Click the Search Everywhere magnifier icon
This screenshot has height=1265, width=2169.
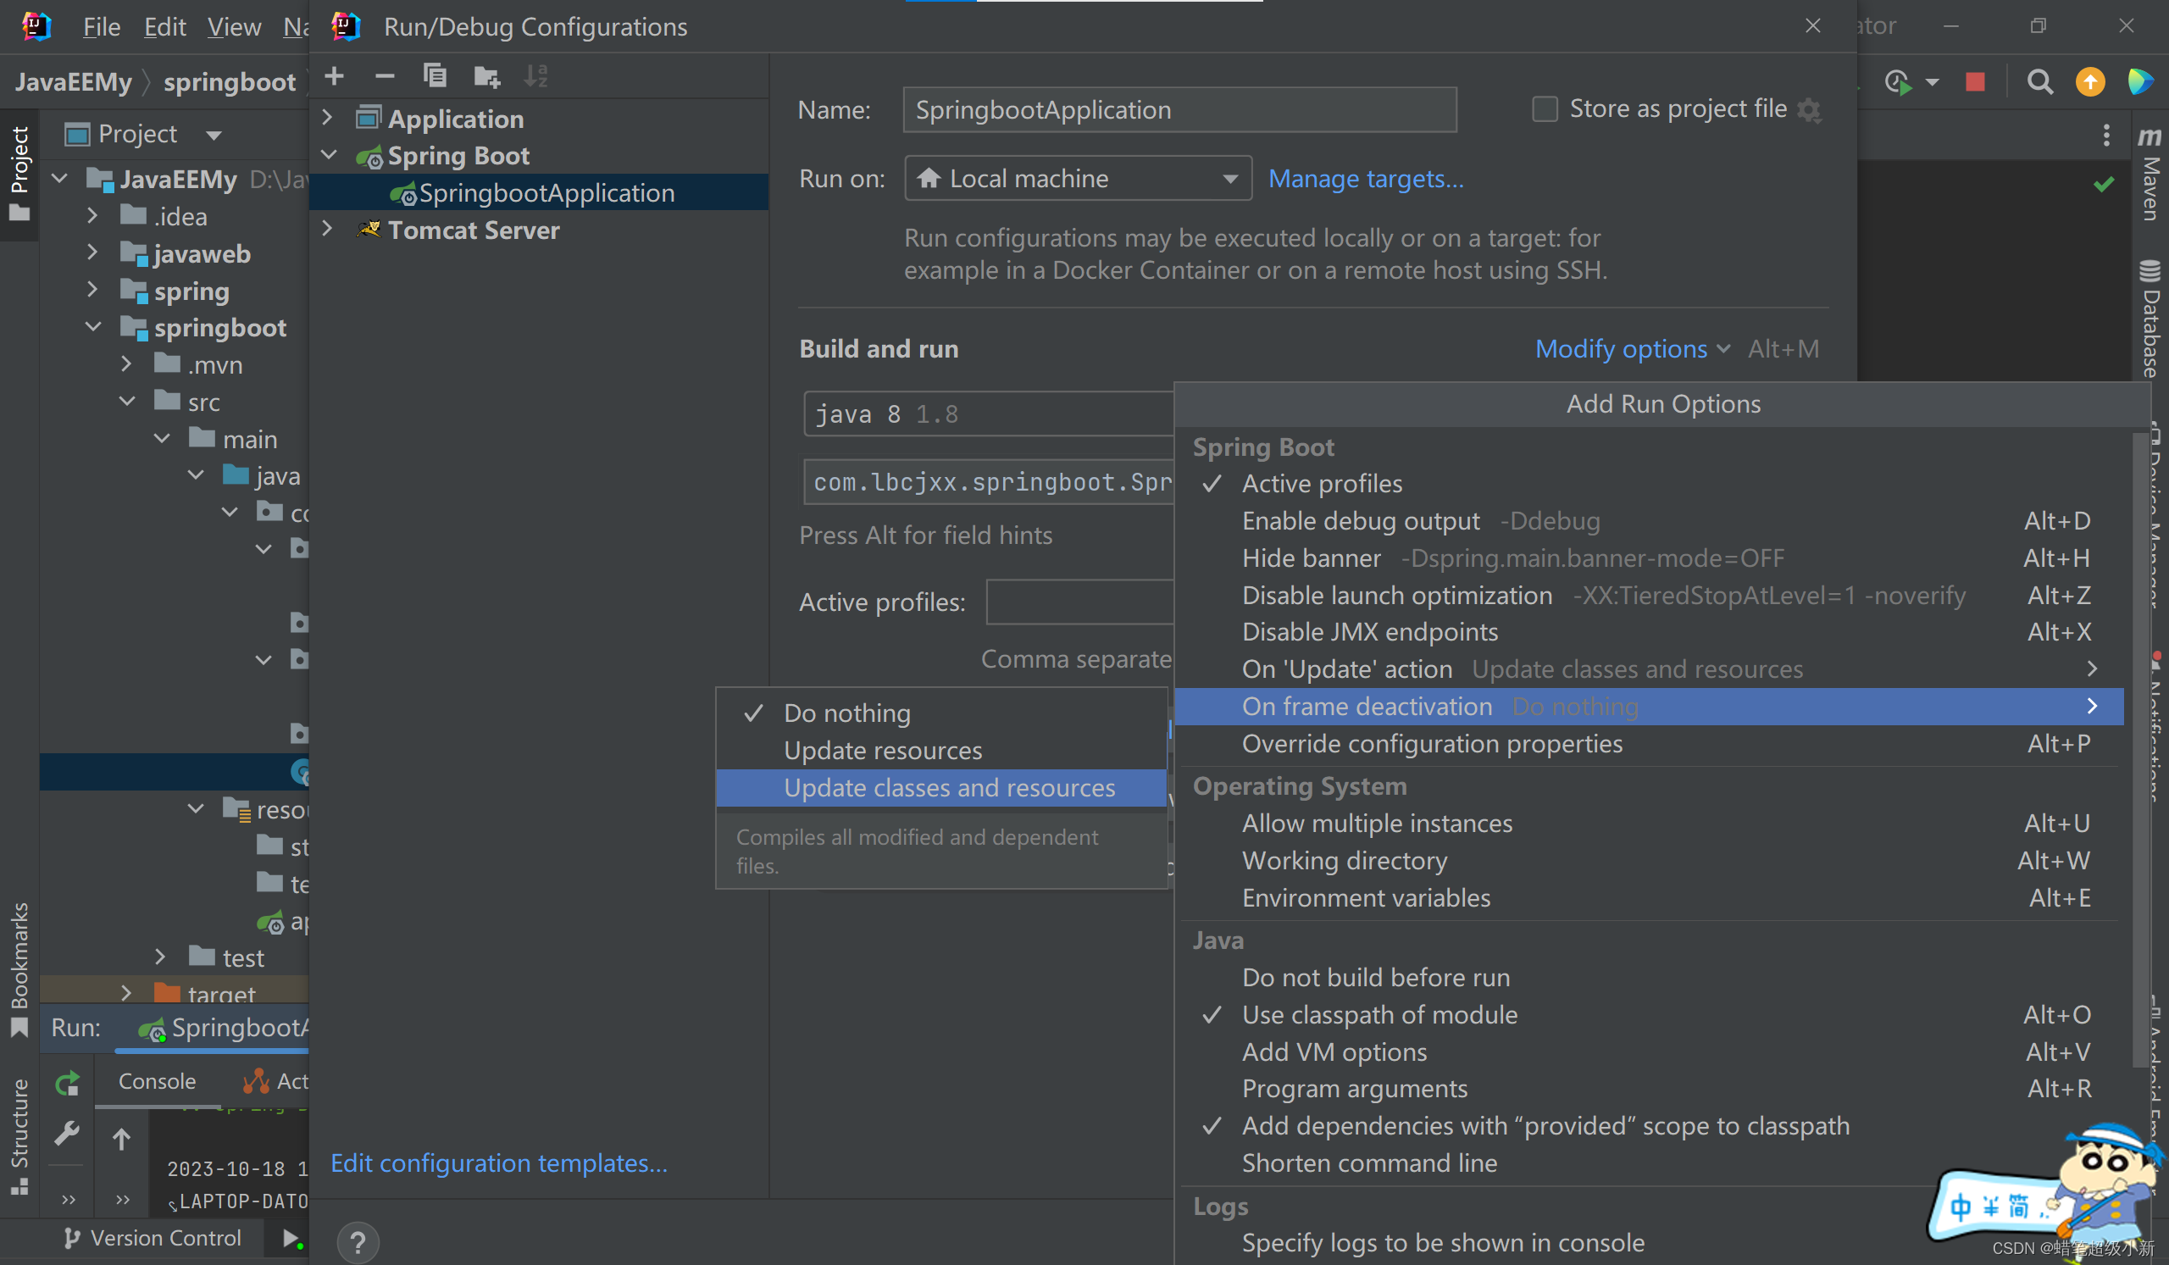(x=2039, y=81)
